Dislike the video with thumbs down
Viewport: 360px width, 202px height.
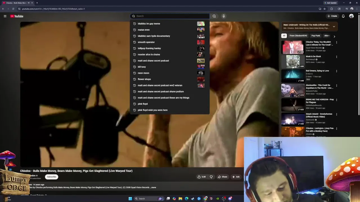pyautogui.click(x=211, y=177)
